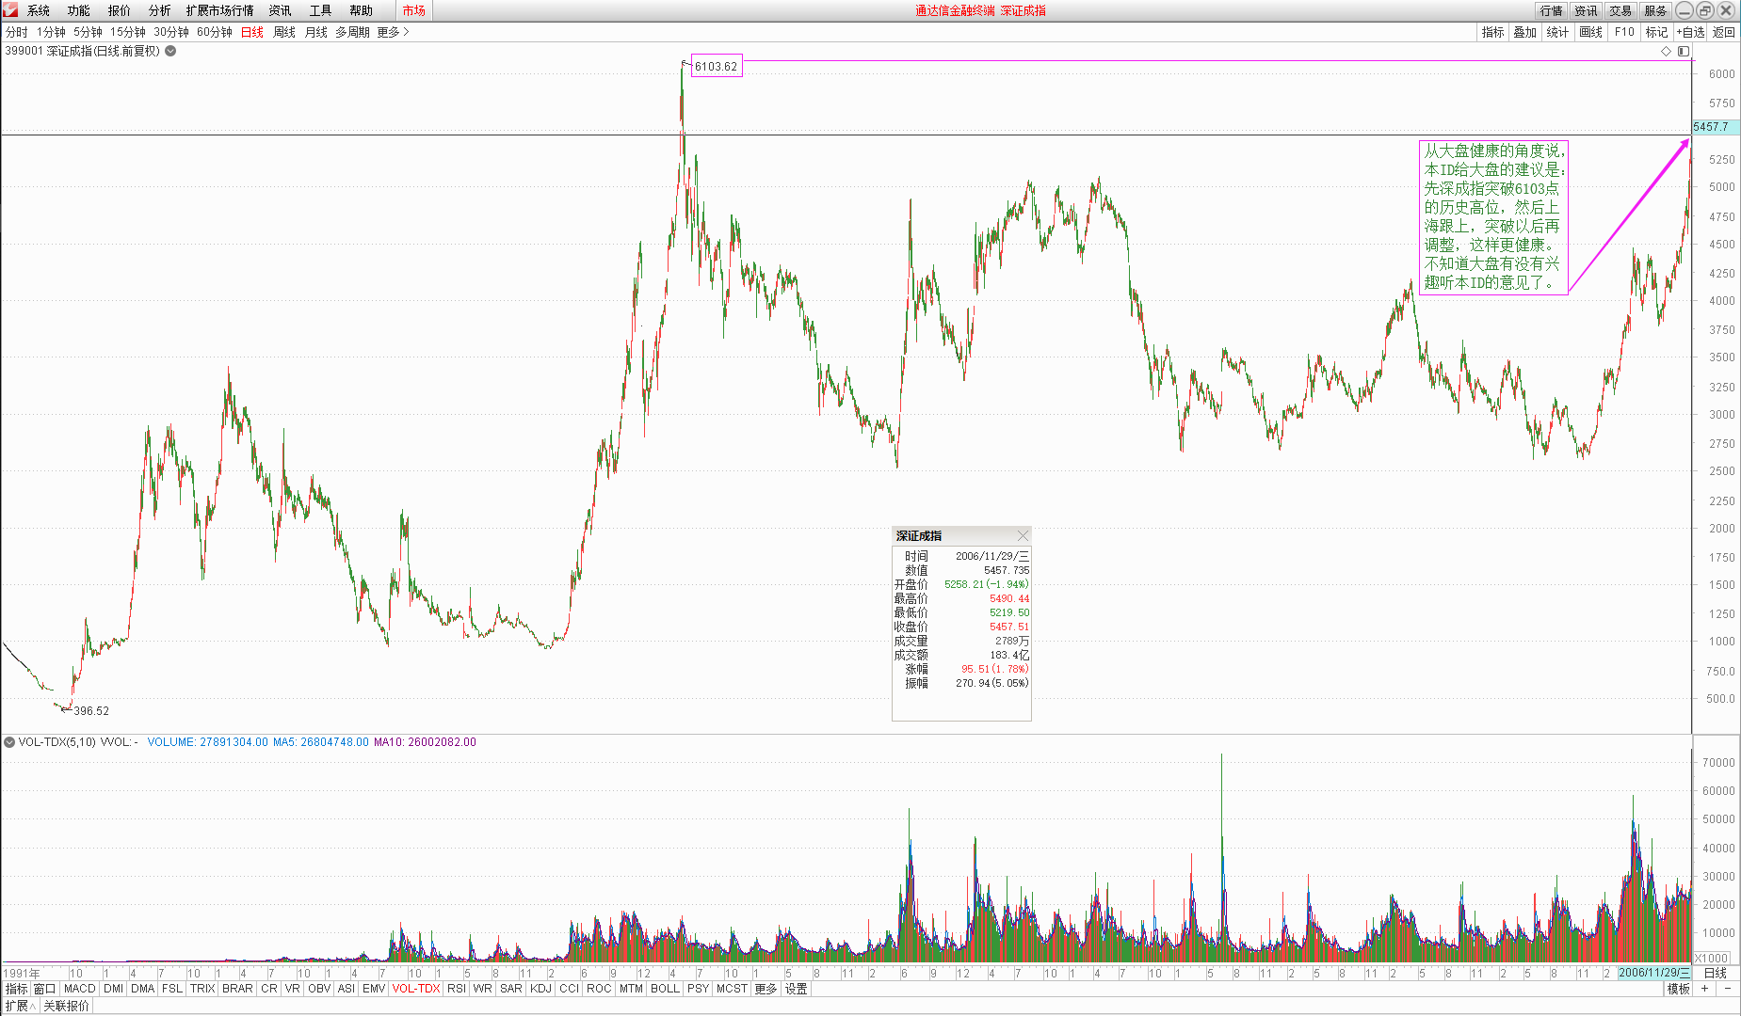The height and width of the screenshot is (1016, 1741).
Task: Toggle the side panel layout icon
Action: pyautogui.click(x=1684, y=52)
